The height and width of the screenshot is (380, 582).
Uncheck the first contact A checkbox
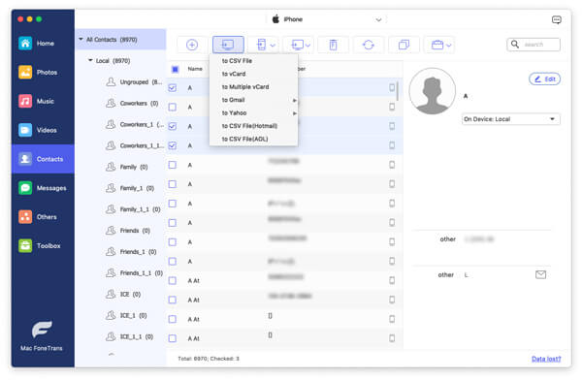coord(173,88)
